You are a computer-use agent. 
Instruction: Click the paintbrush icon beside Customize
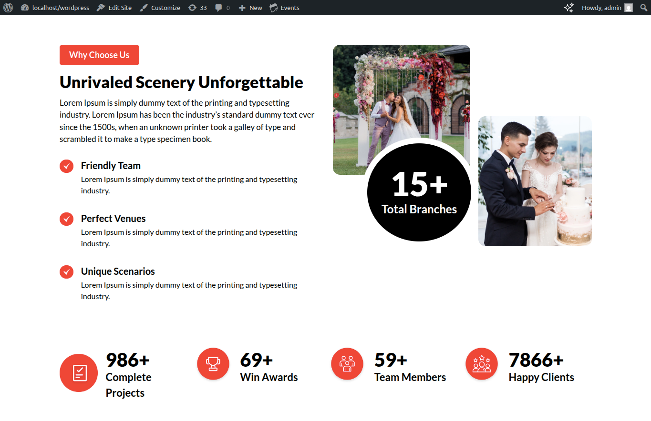pyautogui.click(x=144, y=8)
